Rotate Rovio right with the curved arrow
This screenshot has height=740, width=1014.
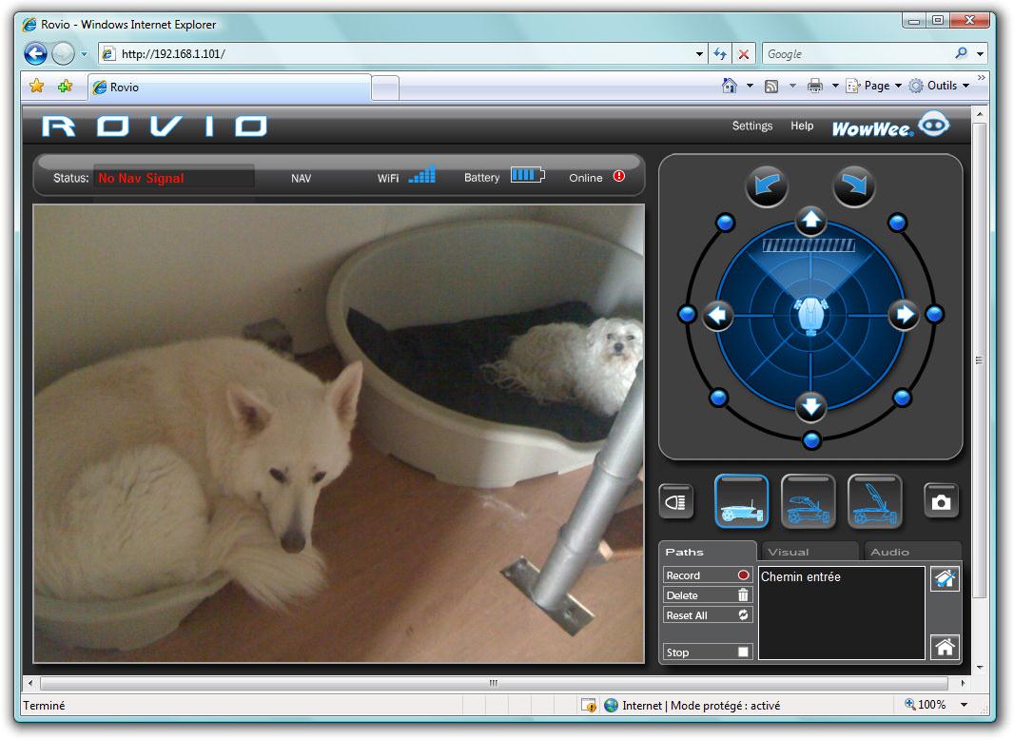point(853,185)
